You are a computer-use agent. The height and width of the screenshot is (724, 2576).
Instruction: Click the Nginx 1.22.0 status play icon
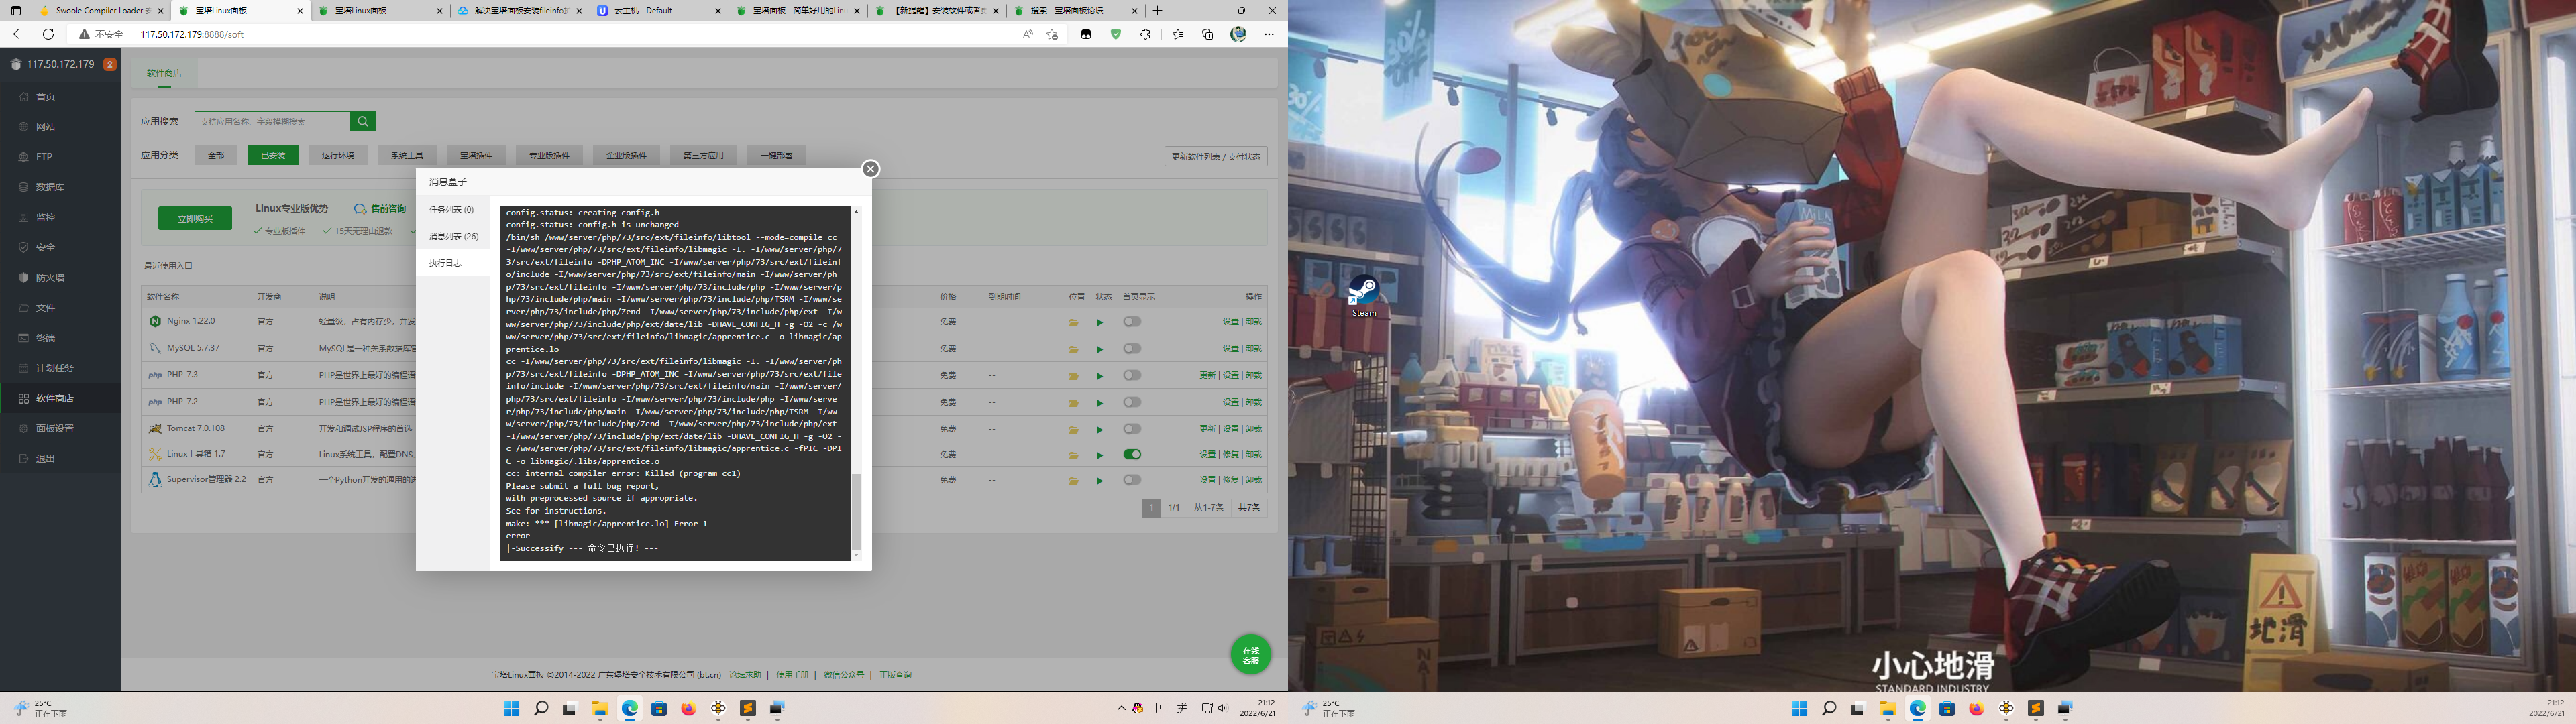click(1100, 322)
